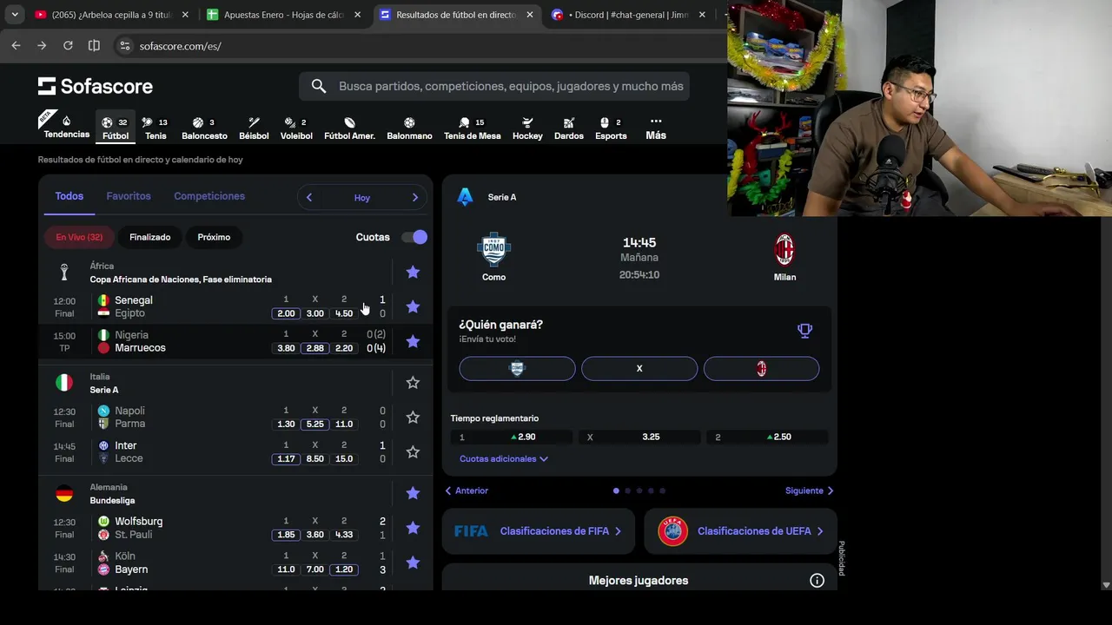Open the Hockey sport category

coord(527,128)
